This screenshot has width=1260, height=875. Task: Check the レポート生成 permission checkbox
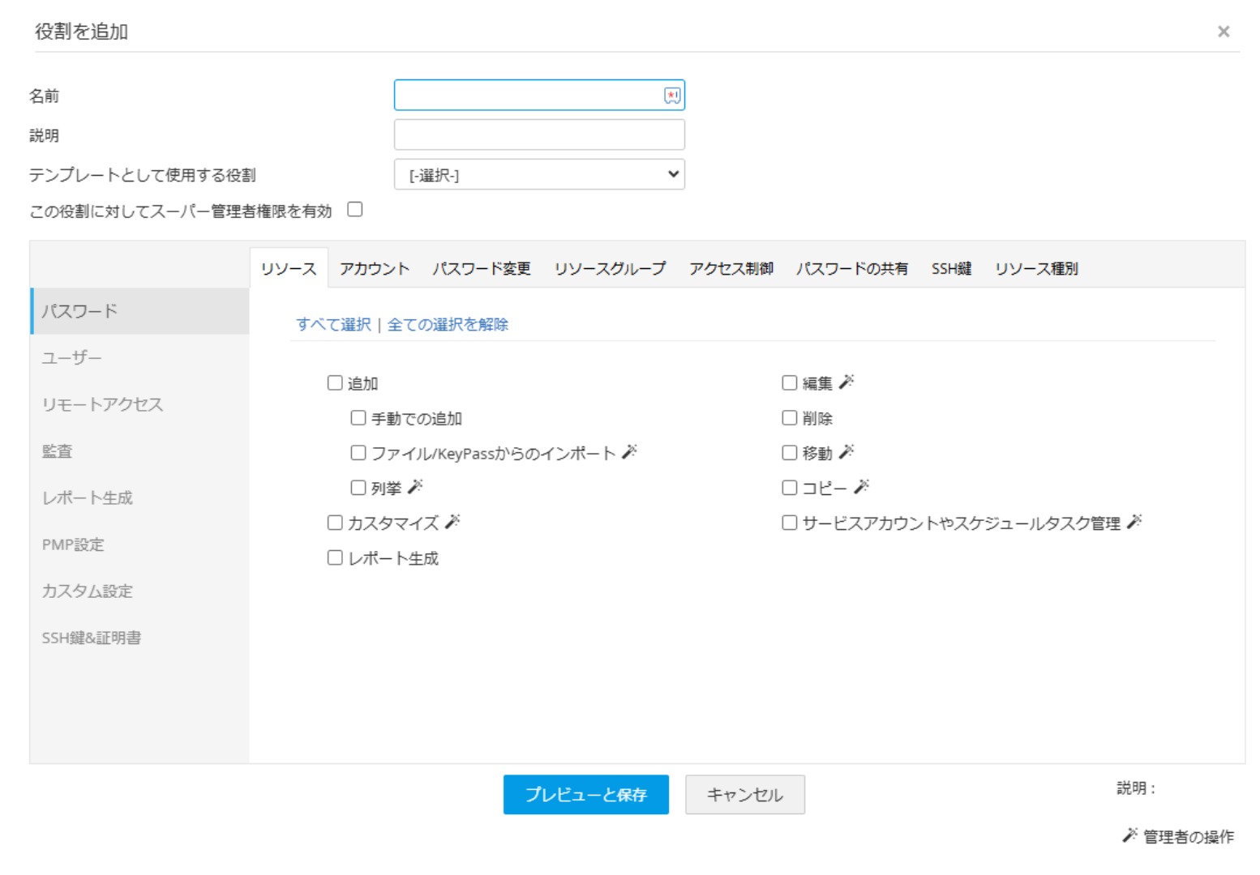click(335, 557)
